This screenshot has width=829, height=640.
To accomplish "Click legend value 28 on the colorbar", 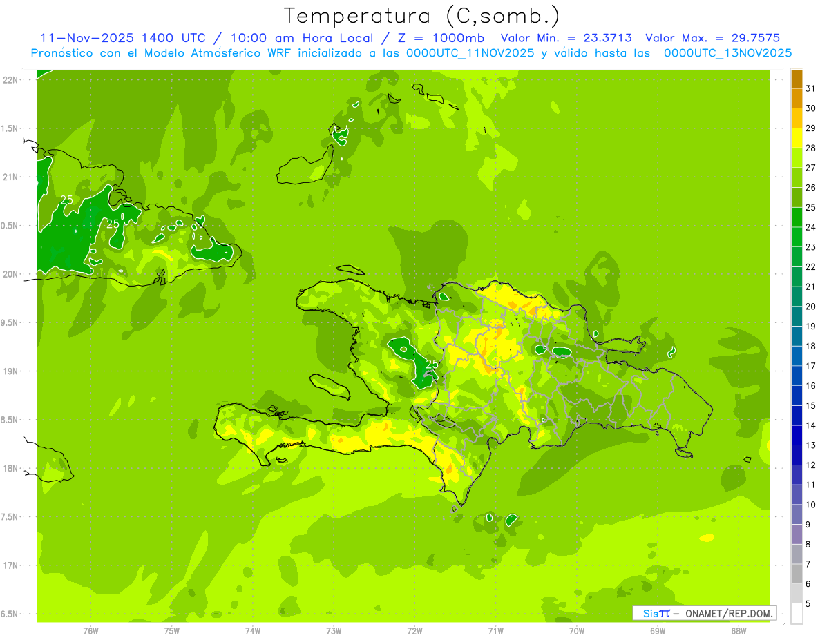I will 810,148.
